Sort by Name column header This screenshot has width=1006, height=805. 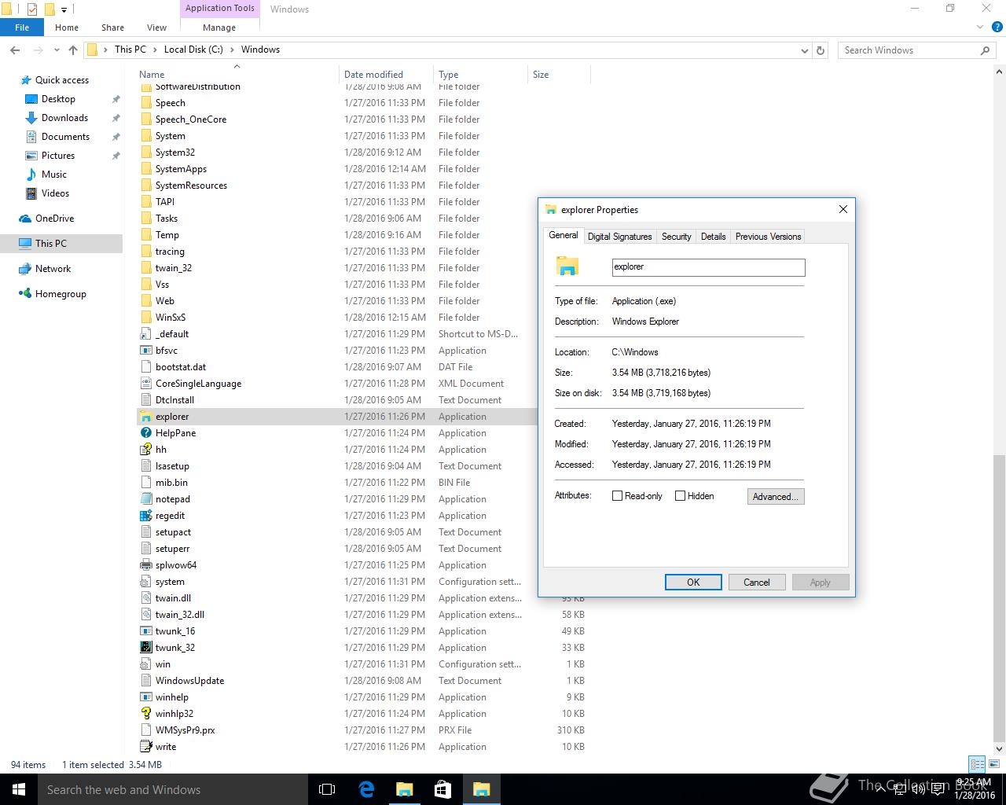(237, 74)
